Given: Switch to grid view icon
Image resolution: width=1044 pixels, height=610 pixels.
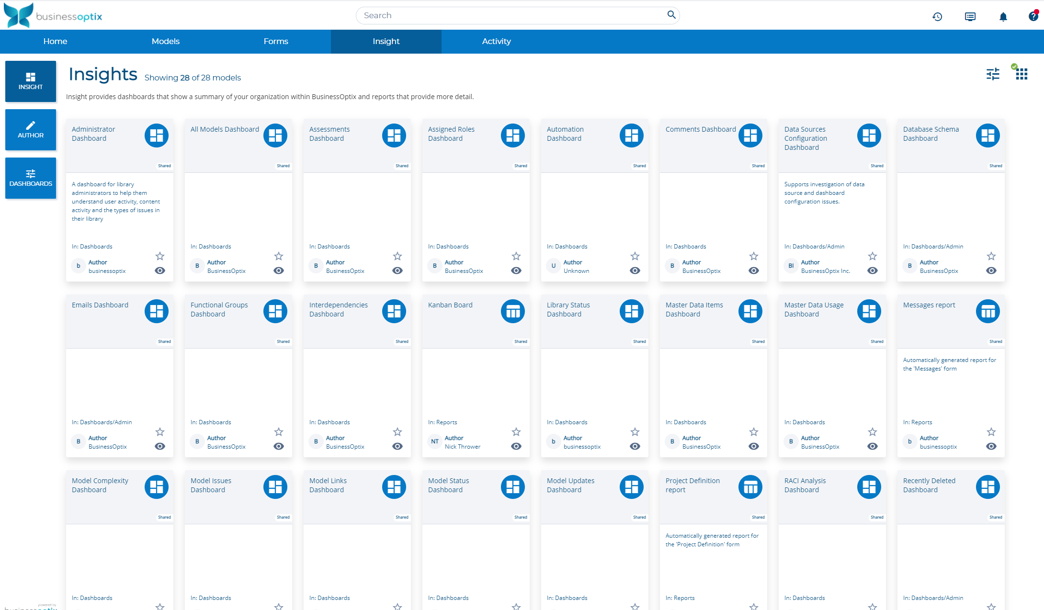Looking at the screenshot, I should coord(1021,74).
